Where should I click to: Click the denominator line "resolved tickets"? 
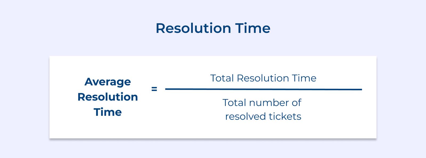tap(263, 117)
